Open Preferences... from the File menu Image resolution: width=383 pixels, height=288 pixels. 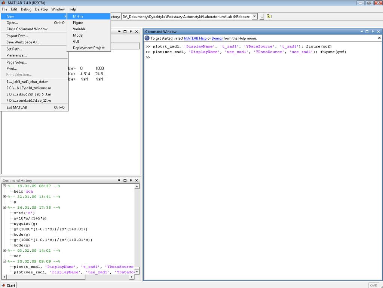pos(34,55)
